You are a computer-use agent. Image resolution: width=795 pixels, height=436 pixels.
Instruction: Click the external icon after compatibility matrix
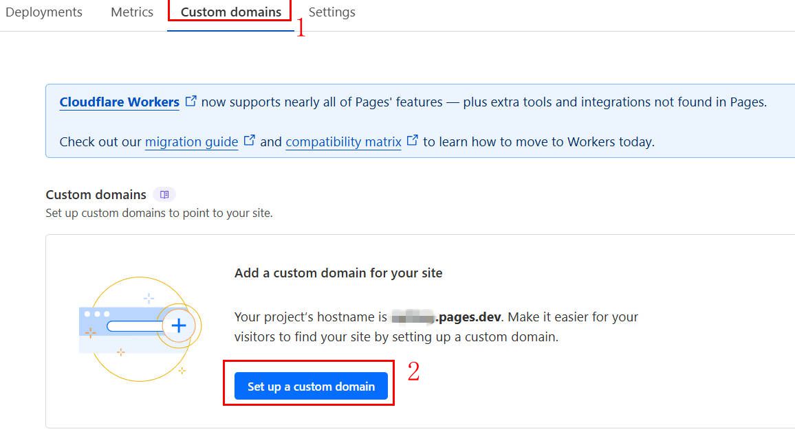412,140
